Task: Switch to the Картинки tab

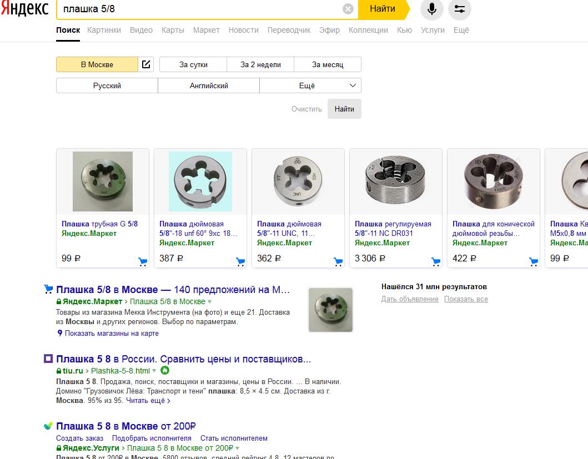Action: pyautogui.click(x=104, y=30)
